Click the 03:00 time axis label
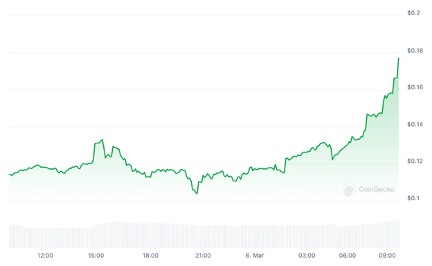The image size is (432, 266). pyautogui.click(x=307, y=256)
